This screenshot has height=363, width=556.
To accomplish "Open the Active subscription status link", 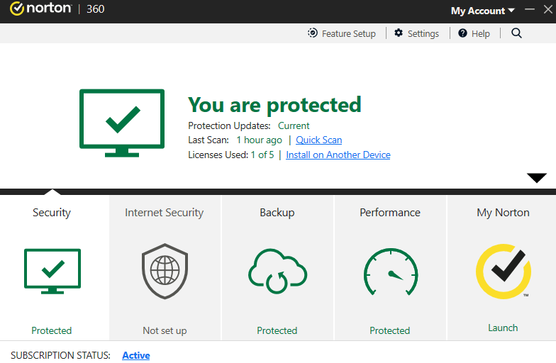I will point(136,356).
